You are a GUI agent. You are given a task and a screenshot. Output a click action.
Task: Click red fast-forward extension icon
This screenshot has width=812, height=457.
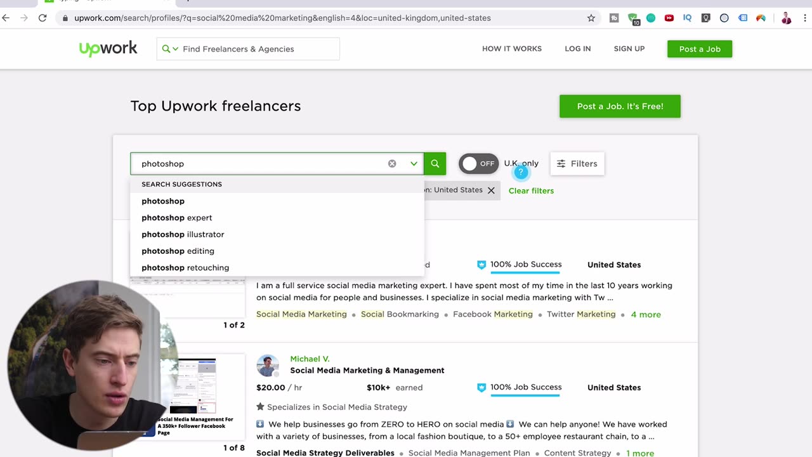click(669, 18)
